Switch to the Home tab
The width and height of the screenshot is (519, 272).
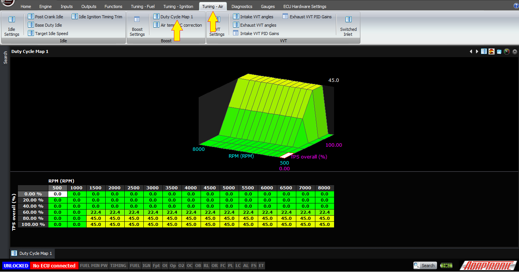[26, 6]
